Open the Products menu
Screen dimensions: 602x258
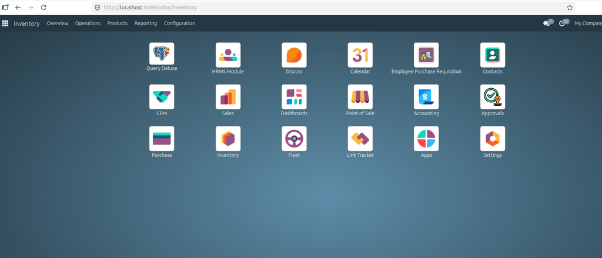click(117, 24)
